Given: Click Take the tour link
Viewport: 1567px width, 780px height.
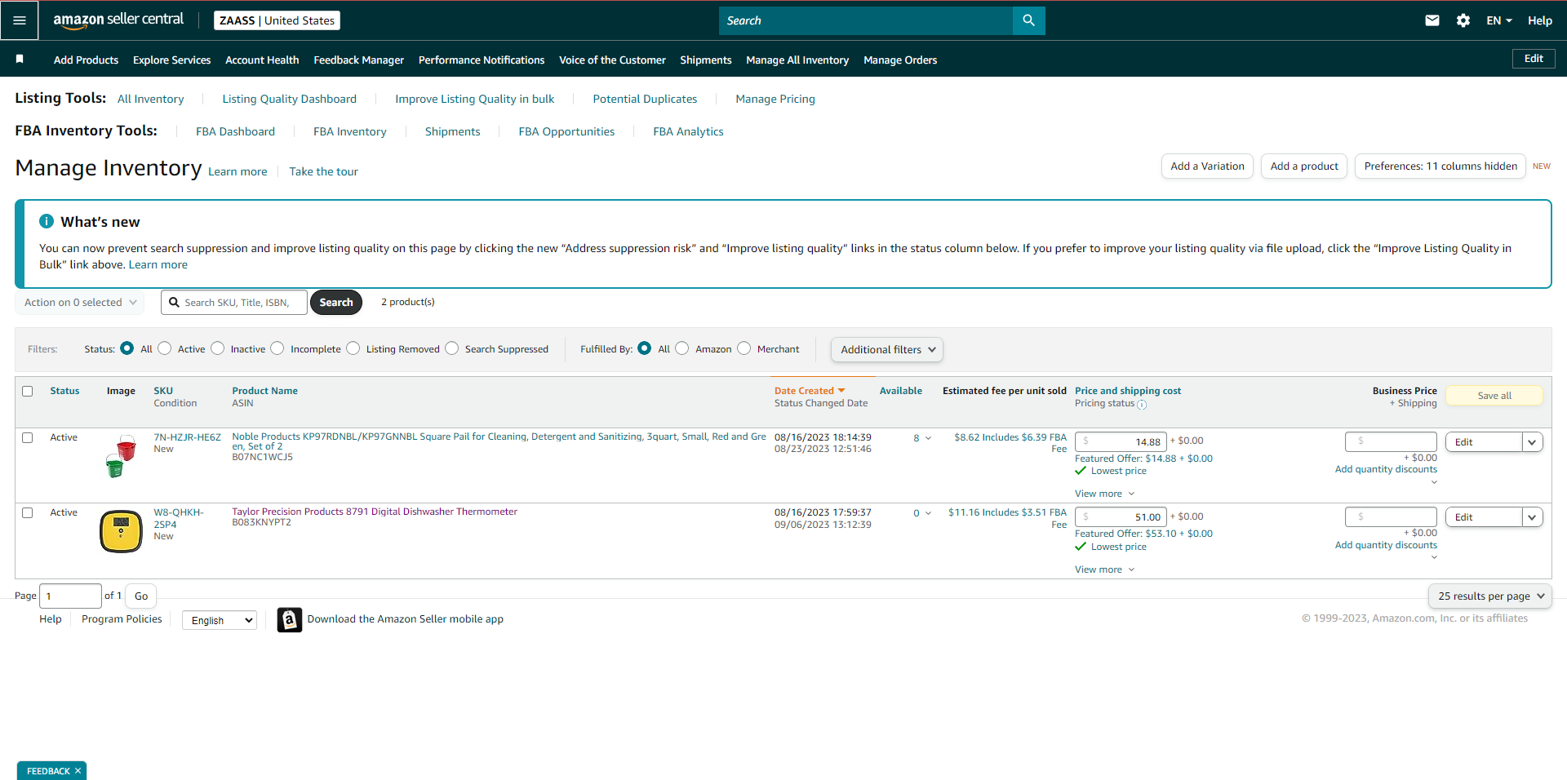Looking at the screenshot, I should pyautogui.click(x=323, y=171).
